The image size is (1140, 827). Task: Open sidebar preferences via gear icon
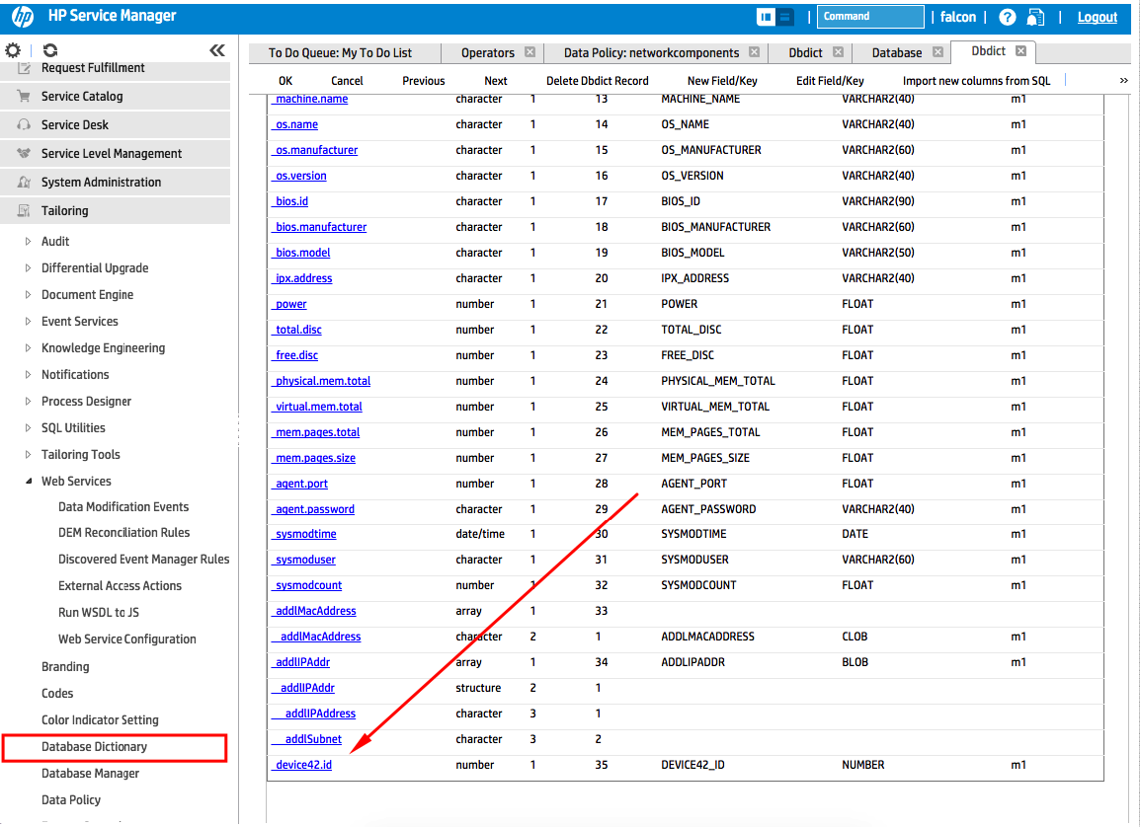pyautogui.click(x=13, y=49)
